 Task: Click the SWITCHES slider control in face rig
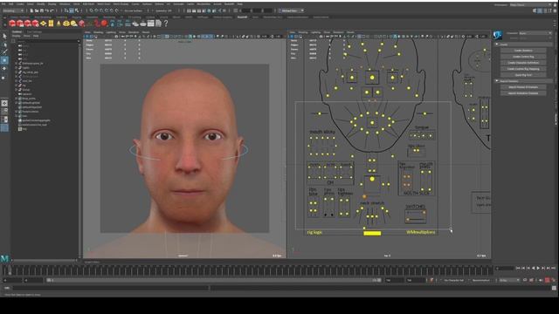click(416, 215)
